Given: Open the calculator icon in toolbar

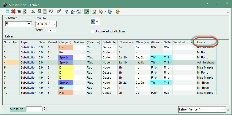Looking at the screenshot, I should pos(45,11).
